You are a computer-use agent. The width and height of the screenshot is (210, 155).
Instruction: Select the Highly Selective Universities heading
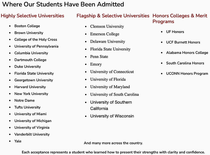pos(32,16)
